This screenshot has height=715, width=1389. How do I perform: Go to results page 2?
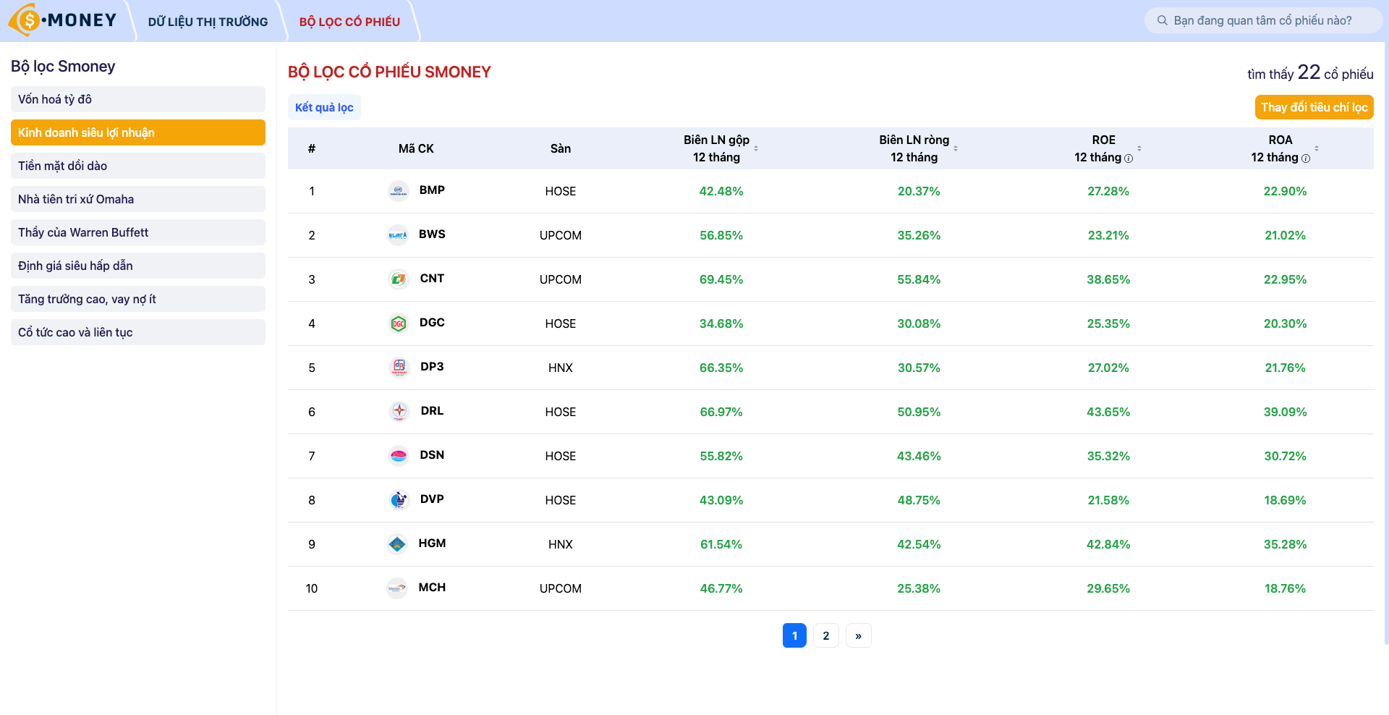(825, 635)
